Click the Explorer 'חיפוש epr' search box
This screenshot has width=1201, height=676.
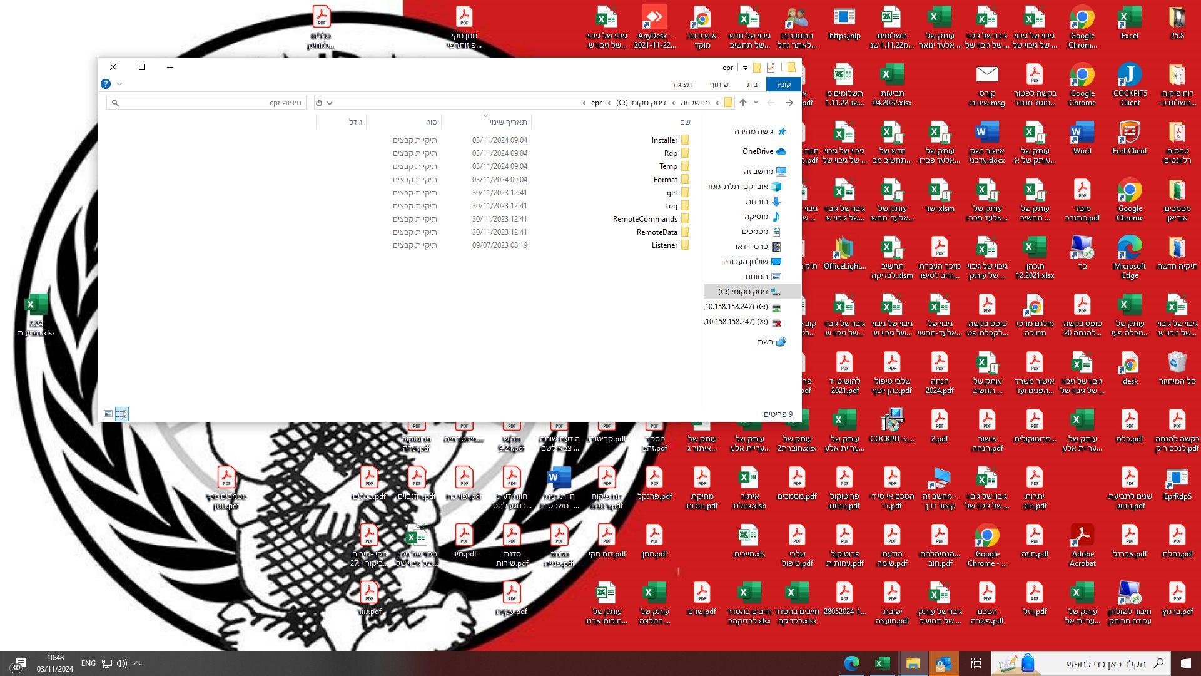click(206, 103)
